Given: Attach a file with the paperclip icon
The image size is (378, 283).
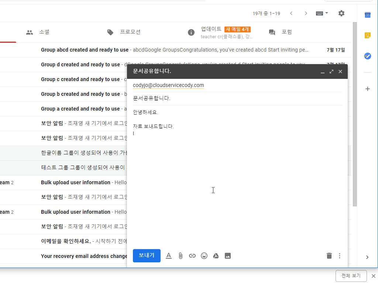Looking at the screenshot, I should tap(181, 256).
